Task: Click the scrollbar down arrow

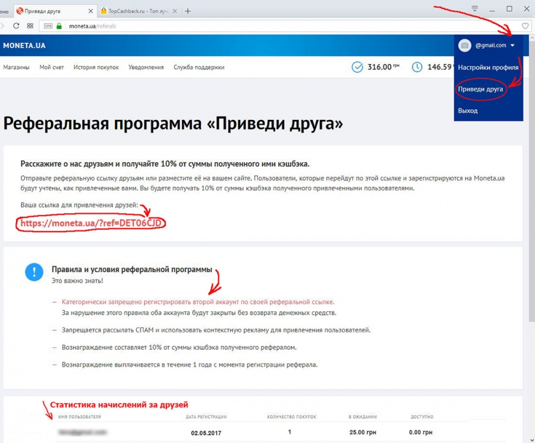Action: pos(532,439)
